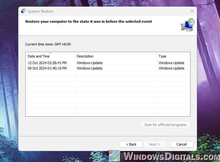Image resolution: width=220 pixels, height=162 pixels.
Task: Go back with the < Back button
Action: coord(131,144)
